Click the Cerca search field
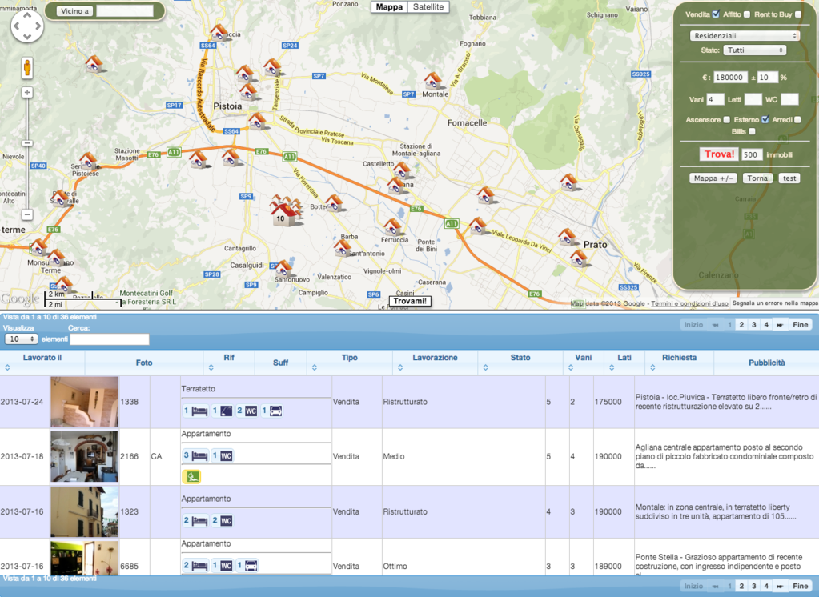 click(x=110, y=339)
